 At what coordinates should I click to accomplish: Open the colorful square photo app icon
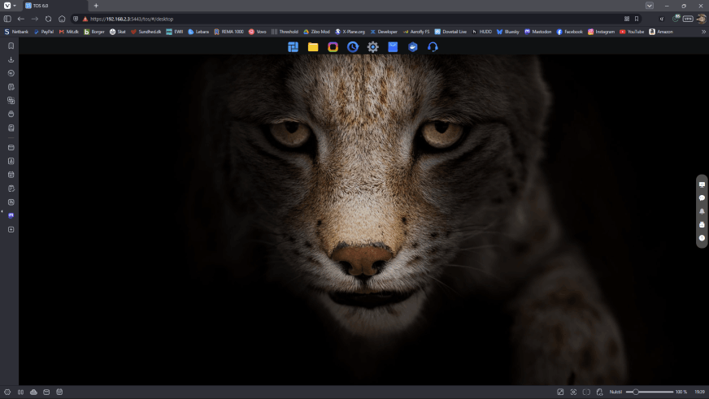[333, 47]
